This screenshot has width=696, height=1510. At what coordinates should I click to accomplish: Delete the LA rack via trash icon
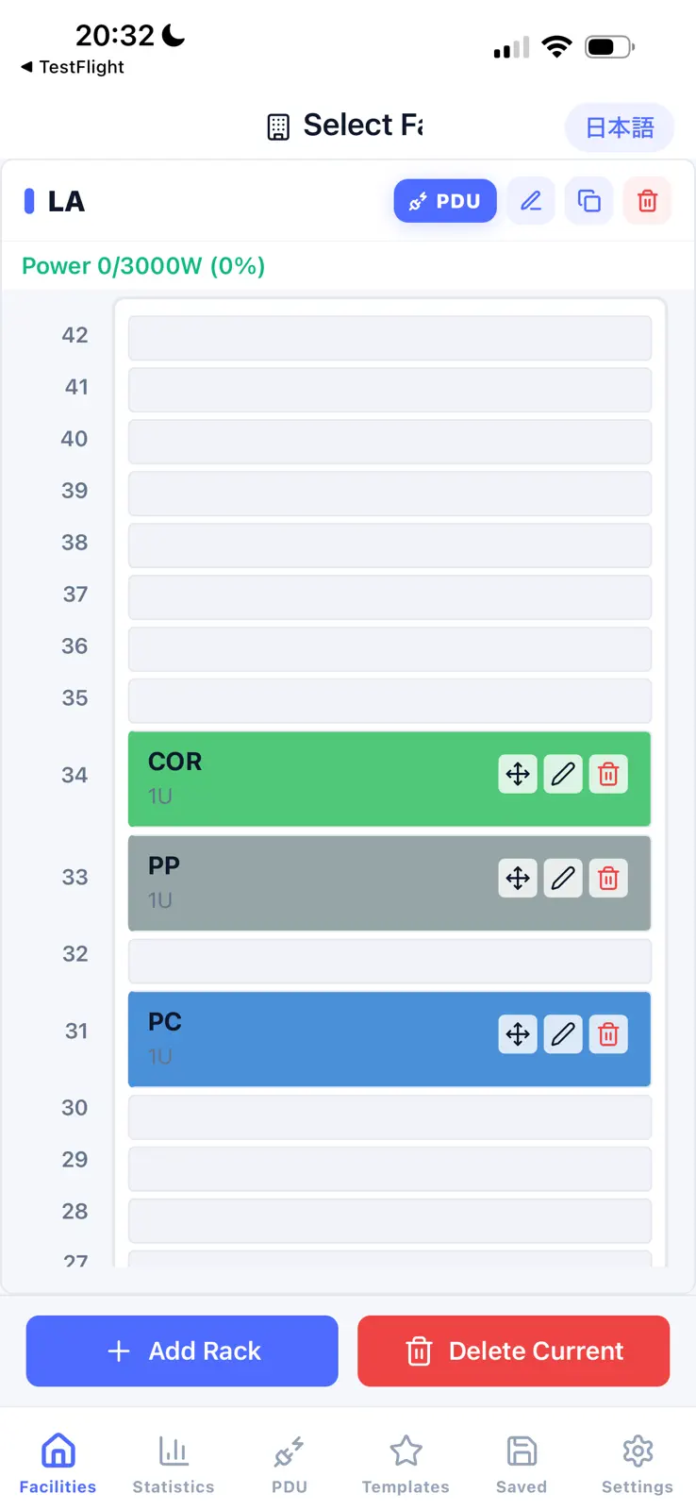648,201
